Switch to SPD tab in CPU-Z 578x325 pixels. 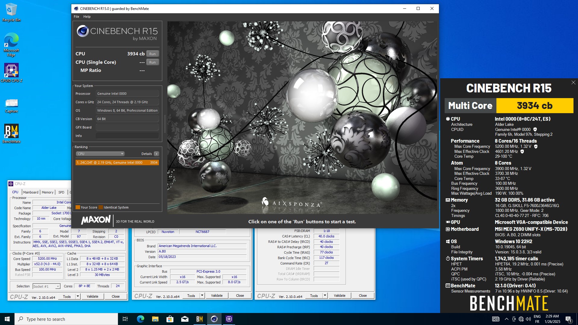[x=61, y=192]
